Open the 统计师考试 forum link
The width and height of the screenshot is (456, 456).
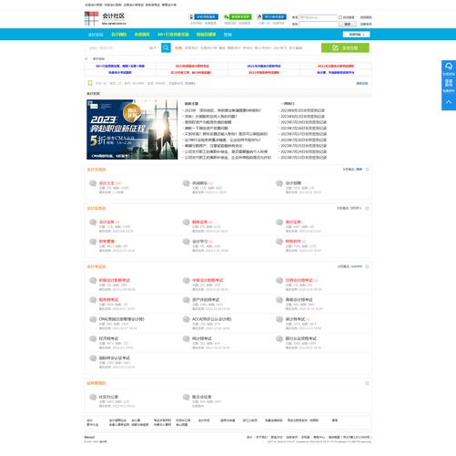pos(202,338)
